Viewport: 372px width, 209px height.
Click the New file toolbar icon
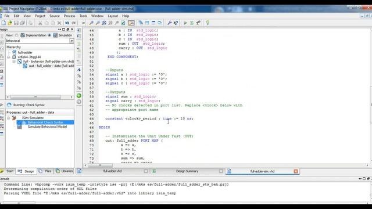[x=3, y=23]
